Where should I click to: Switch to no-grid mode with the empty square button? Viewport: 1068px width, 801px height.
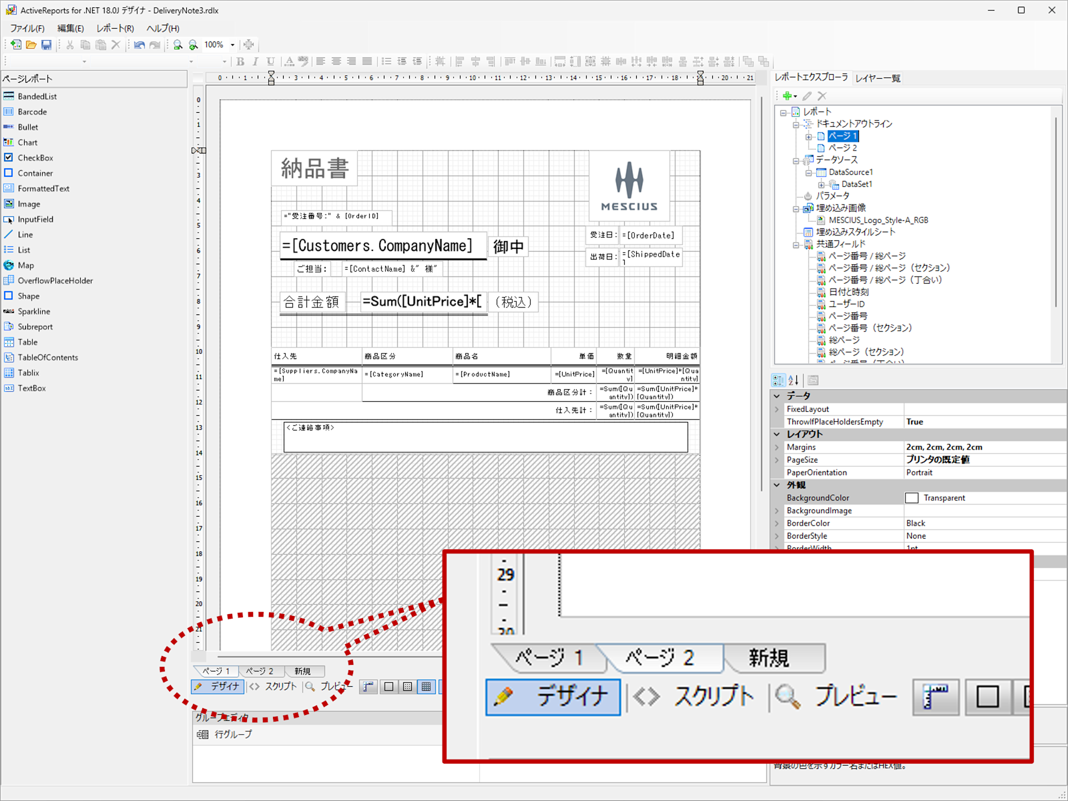388,686
